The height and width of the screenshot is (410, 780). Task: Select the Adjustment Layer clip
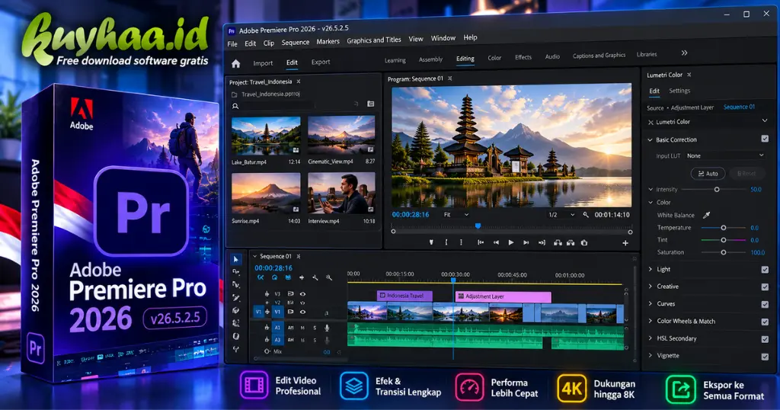click(x=503, y=296)
